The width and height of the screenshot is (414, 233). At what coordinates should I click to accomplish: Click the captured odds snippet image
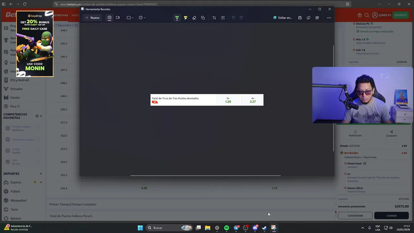point(207,100)
